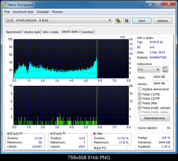Open the Plik menu
Screen dimensions: 178x161
[7, 12]
